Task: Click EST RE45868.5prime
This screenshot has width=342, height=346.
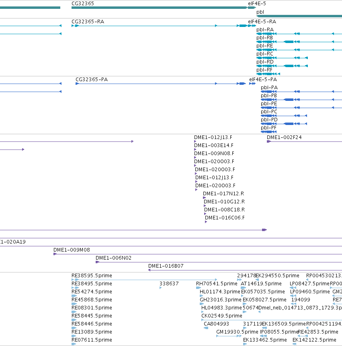Action: (92, 300)
